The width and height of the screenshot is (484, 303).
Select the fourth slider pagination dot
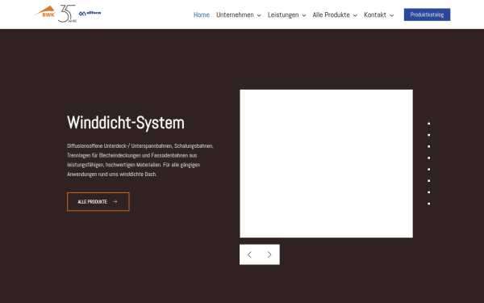point(429,158)
